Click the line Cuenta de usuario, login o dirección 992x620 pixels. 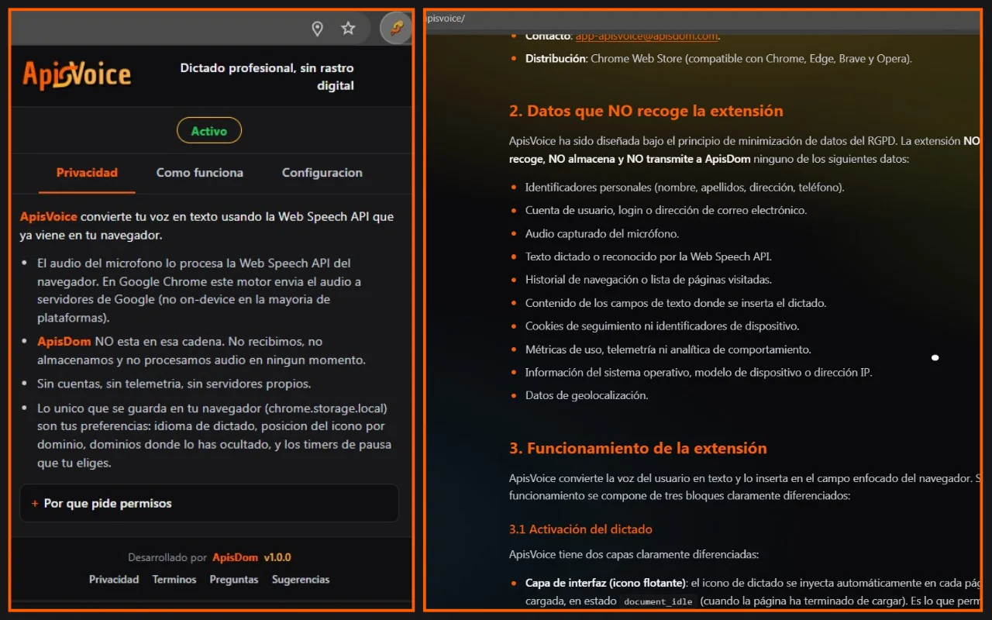[666, 210]
